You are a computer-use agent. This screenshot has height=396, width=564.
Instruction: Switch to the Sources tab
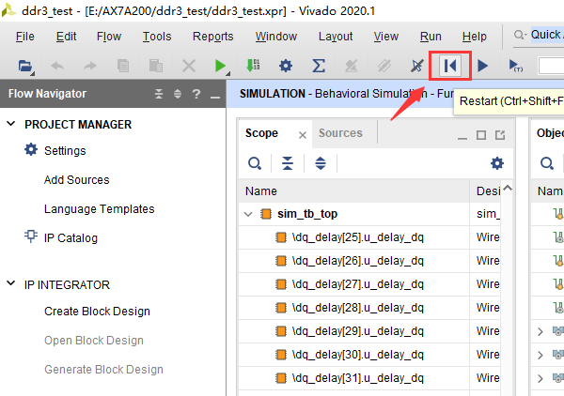coord(340,133)
